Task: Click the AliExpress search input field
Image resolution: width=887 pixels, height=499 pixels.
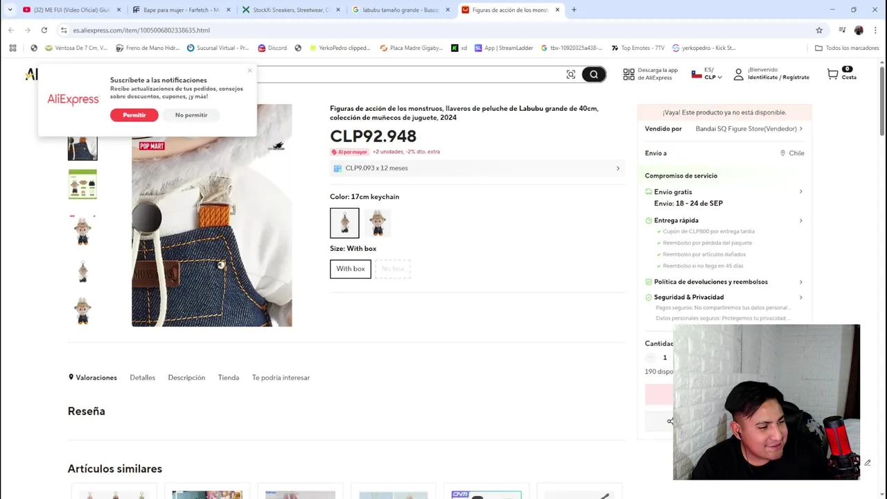Action: pos(409,74)
